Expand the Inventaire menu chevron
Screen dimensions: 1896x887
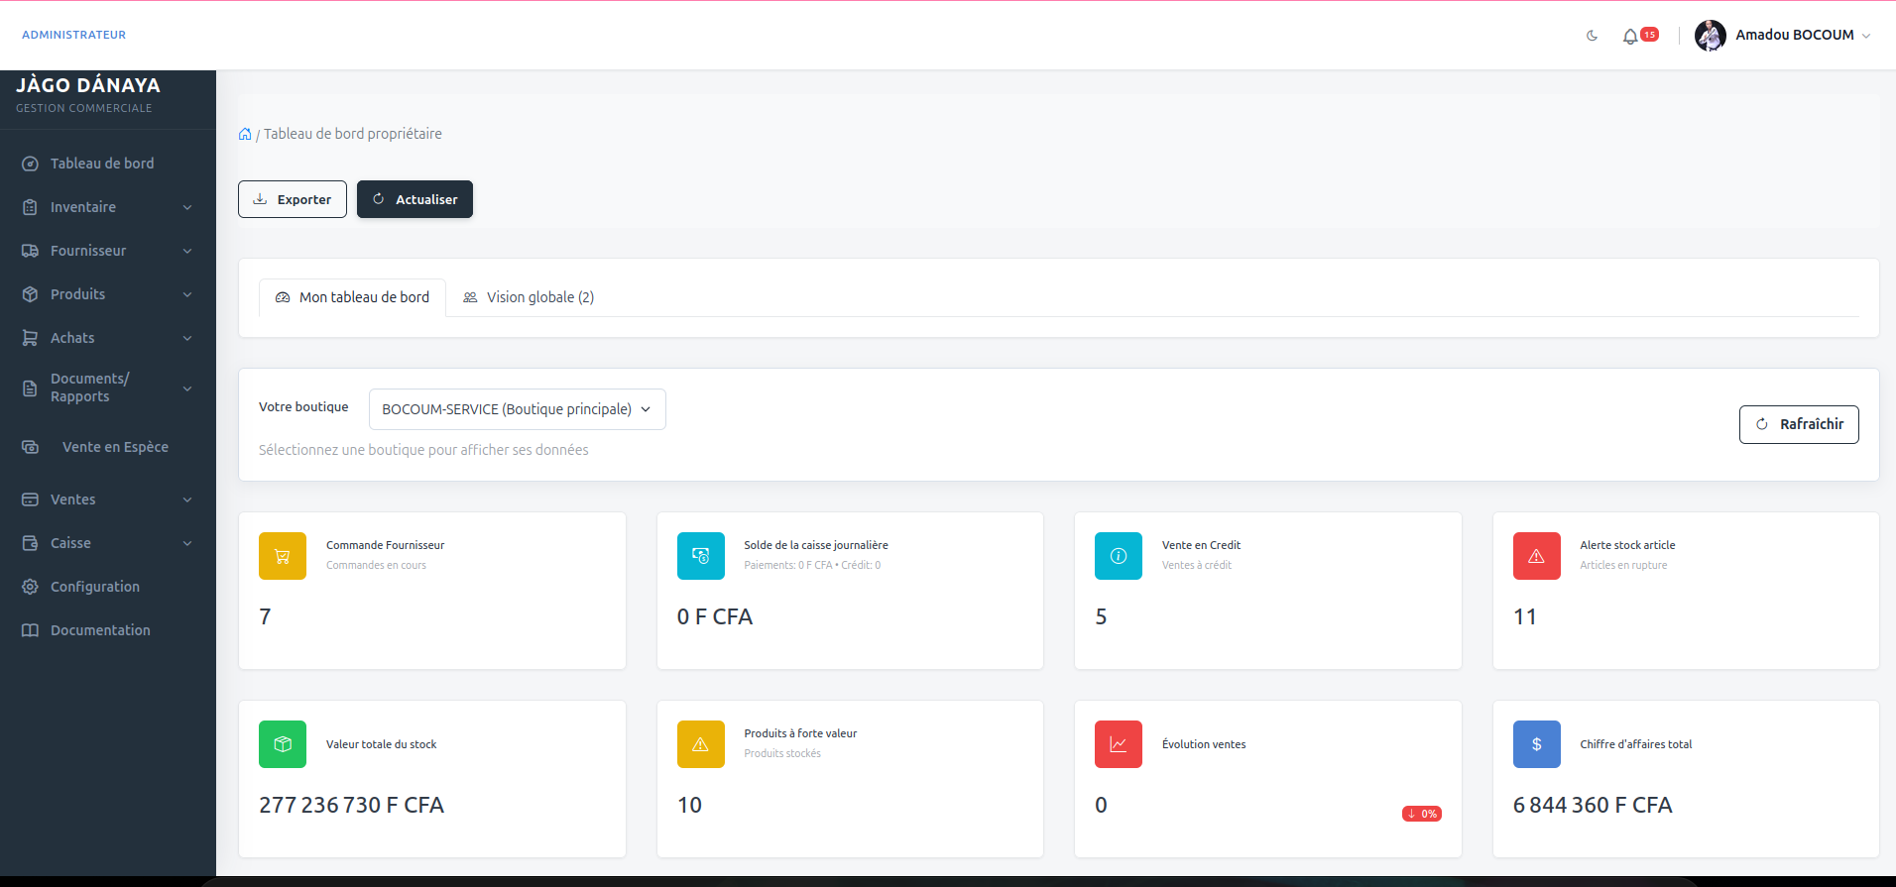(187, 207)
